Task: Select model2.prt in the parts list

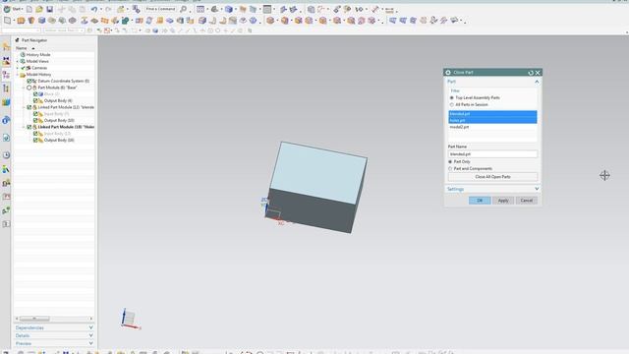Action: click(x=492, y=127)
